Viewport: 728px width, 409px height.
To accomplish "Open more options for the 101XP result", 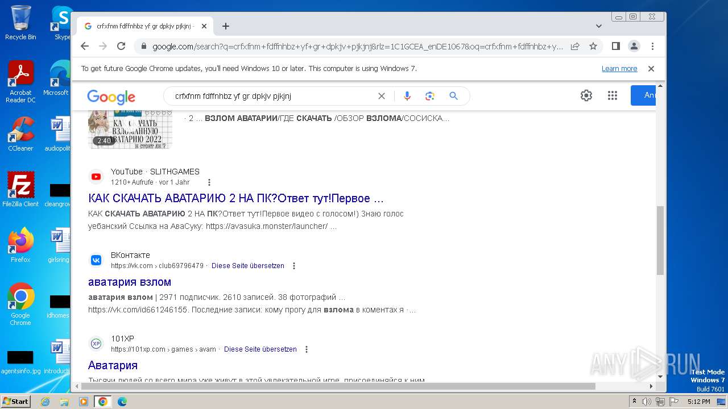I will [x=307, y=349].
